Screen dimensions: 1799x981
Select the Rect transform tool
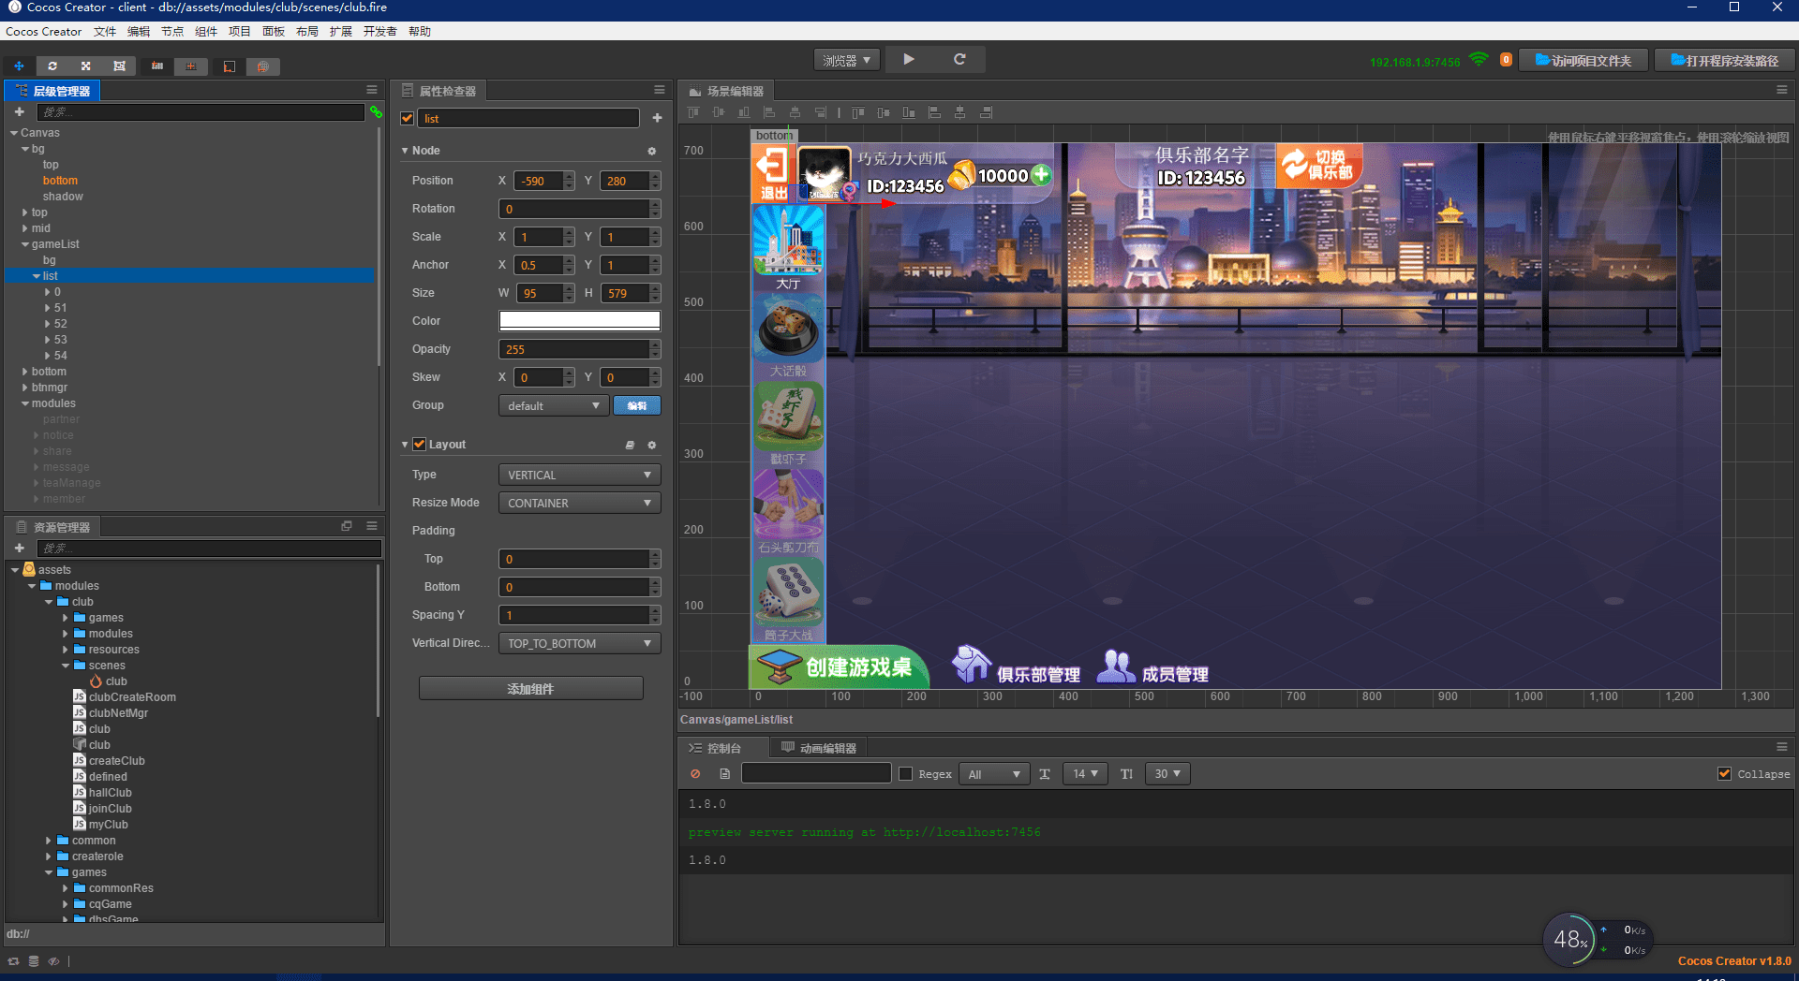pyautogui.click(x=119, y=66)
